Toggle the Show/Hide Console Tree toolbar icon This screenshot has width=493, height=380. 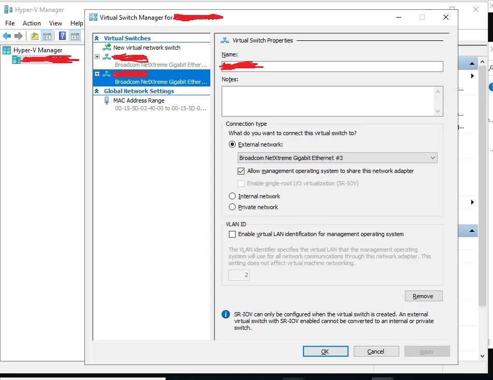(x=47, y=36)
